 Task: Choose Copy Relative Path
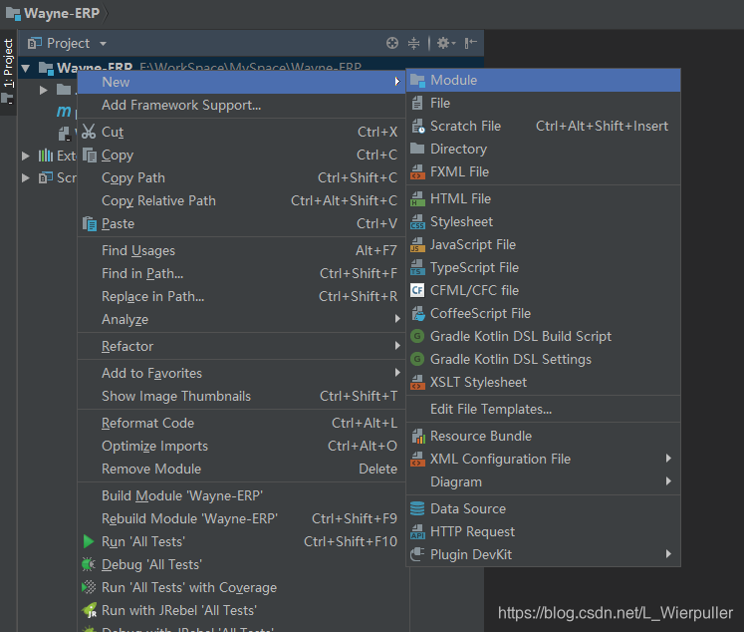241,200
